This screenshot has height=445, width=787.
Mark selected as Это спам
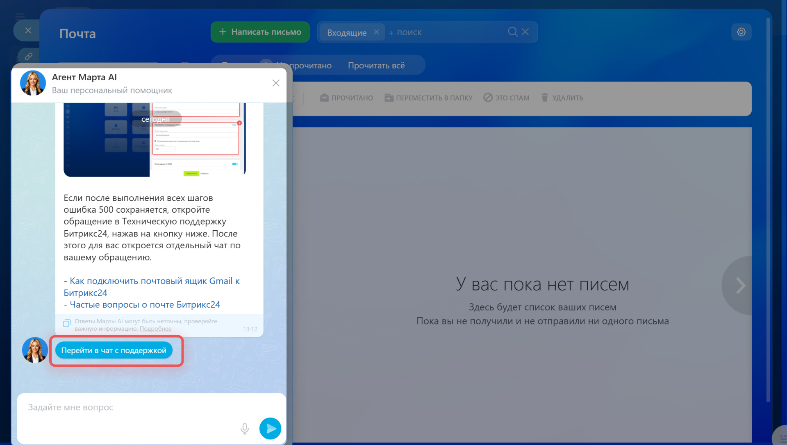507,98
